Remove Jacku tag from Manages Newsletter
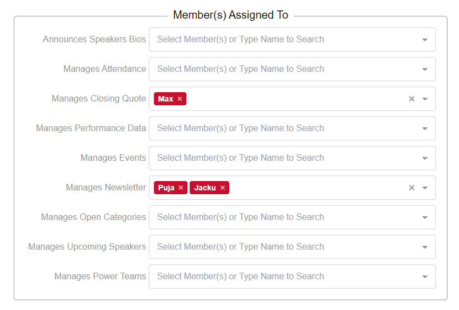The height and width of the screenshot is (310, 459). pos(223,188)
